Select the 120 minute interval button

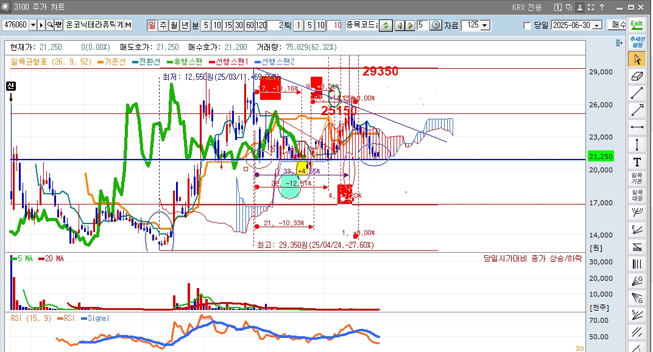[261, 26]
